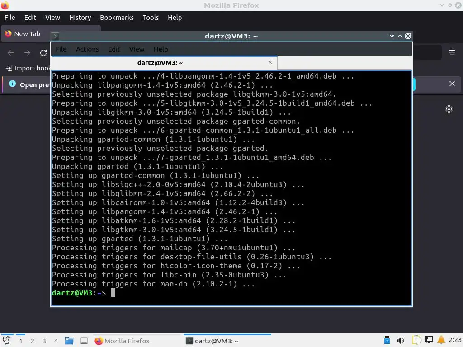This screenshot has height=347, width=463.
Task: Close the terminal window
Action: (408, 36)
